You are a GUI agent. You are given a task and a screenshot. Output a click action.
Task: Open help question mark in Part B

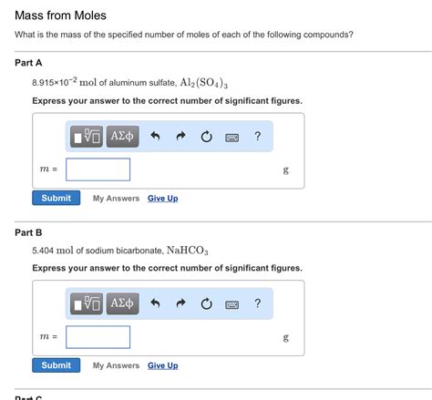pos(258,303)
